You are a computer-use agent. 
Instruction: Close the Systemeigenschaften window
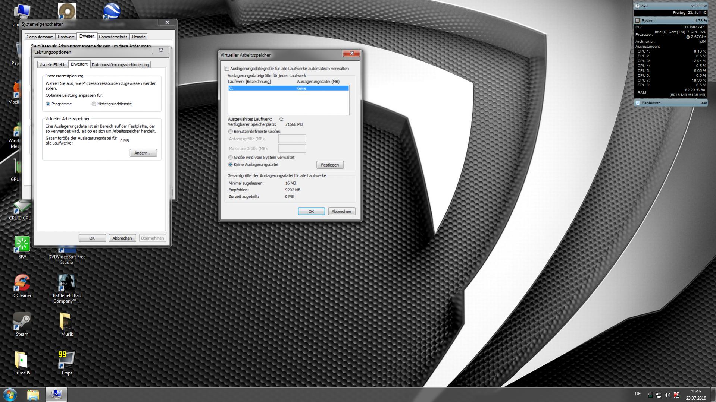tap(167, 22)
